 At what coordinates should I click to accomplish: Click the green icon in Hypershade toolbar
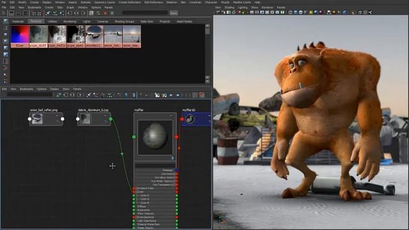(x=112, y=13)
